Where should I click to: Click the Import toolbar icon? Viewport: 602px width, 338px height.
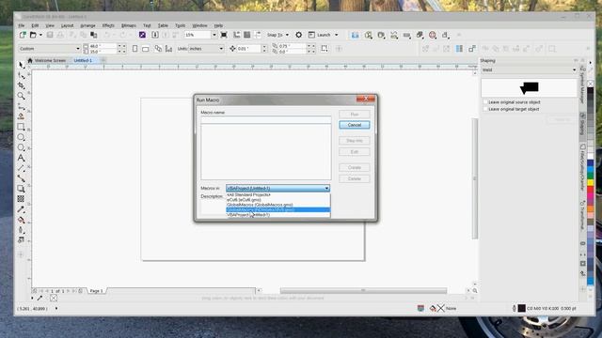(155, 35)
